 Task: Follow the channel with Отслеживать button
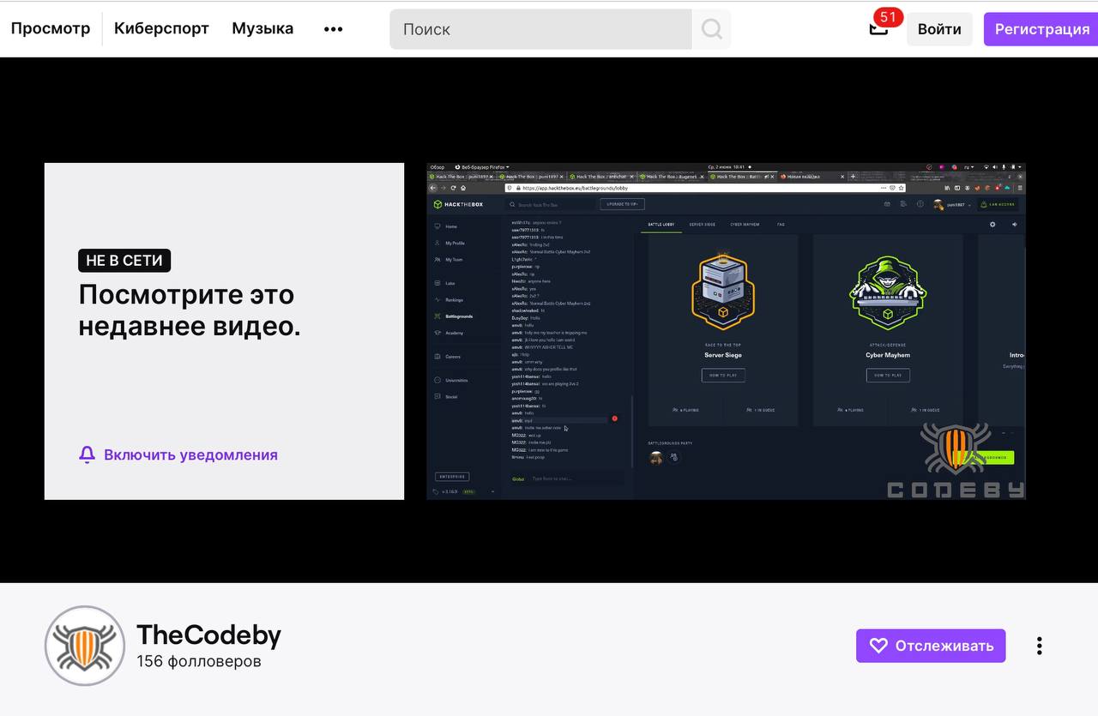pyautogui.click(x=931, y=646)
